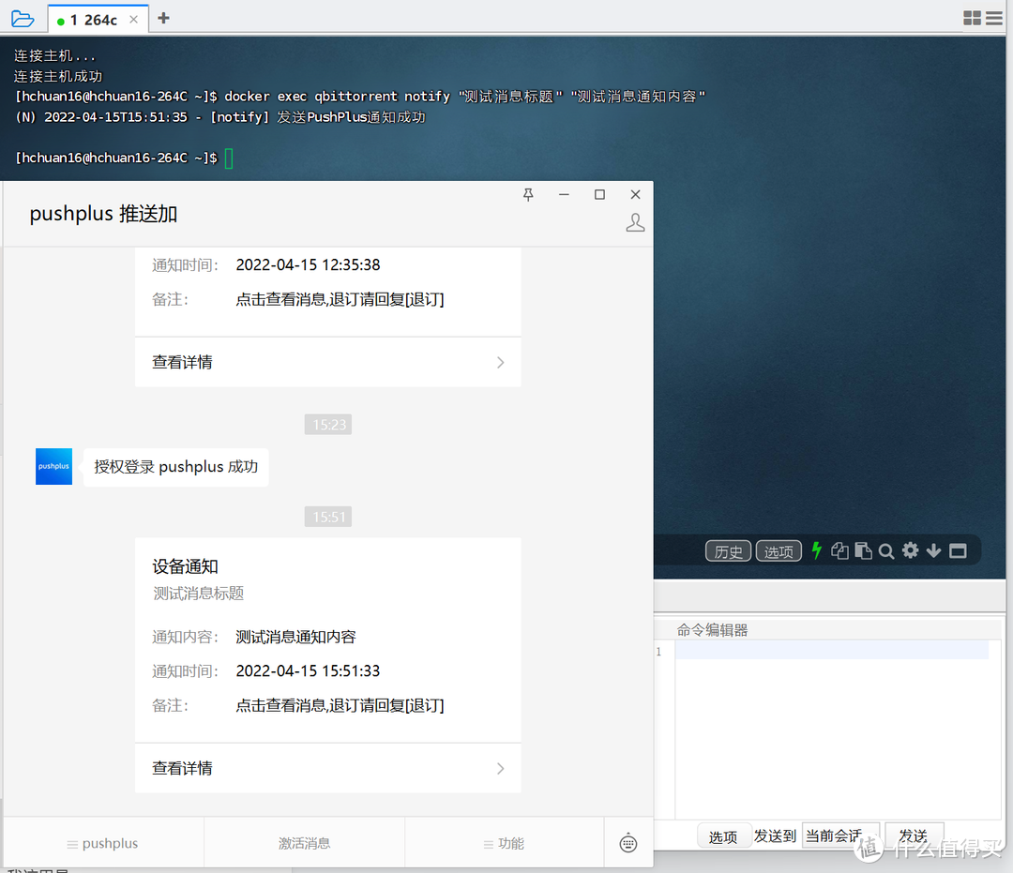
Task: Click the 测试消息通知内容 value in the card
Action: coord(295,638)
